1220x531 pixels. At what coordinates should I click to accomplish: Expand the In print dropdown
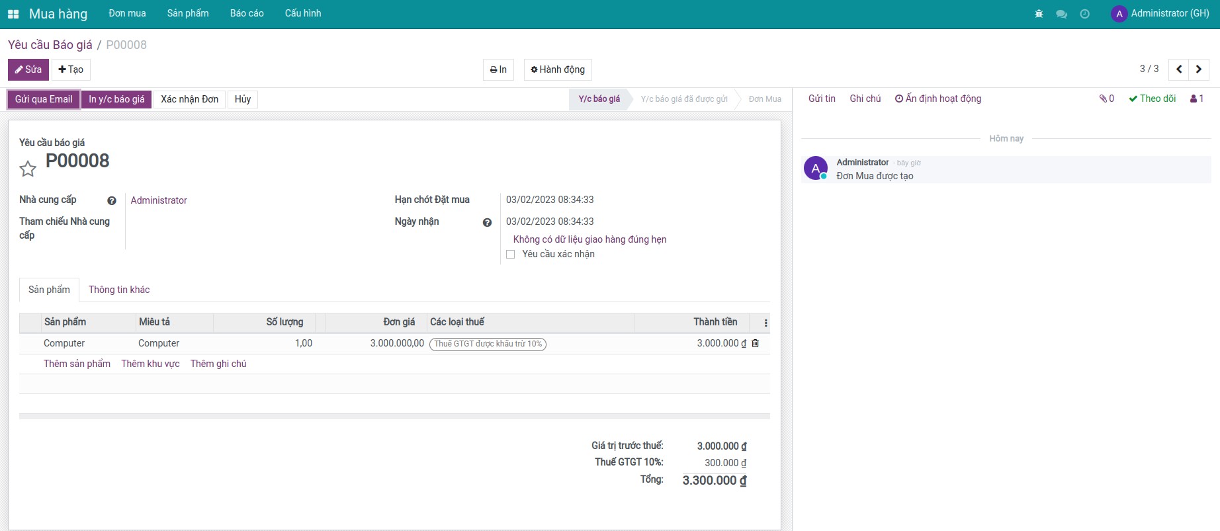pyautogui.click(x=498, y=69)
